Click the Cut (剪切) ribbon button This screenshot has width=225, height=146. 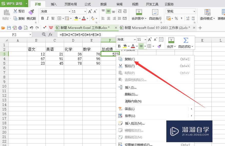19,11
